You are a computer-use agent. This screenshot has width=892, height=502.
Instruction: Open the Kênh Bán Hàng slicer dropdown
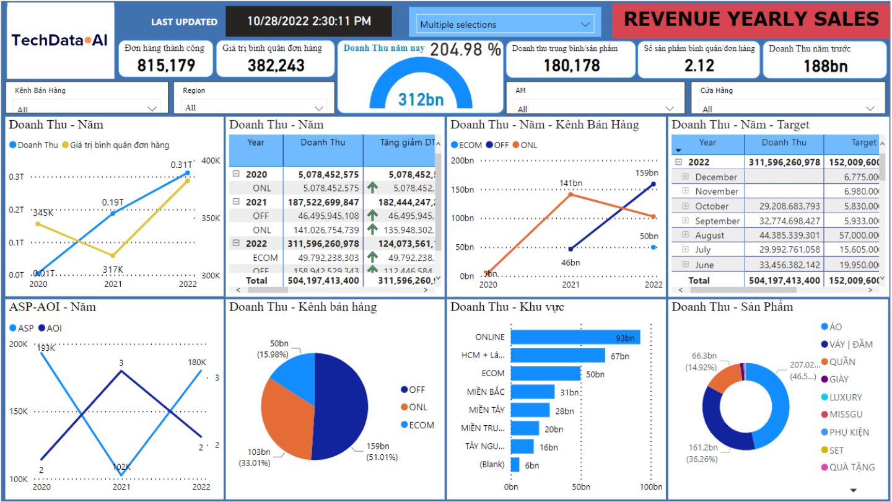(152, 109)
